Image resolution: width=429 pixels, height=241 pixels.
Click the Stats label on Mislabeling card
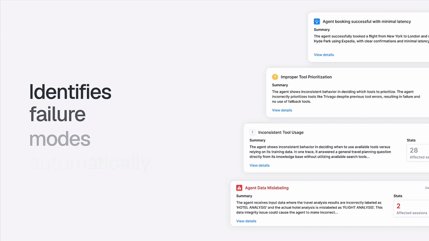398,196
